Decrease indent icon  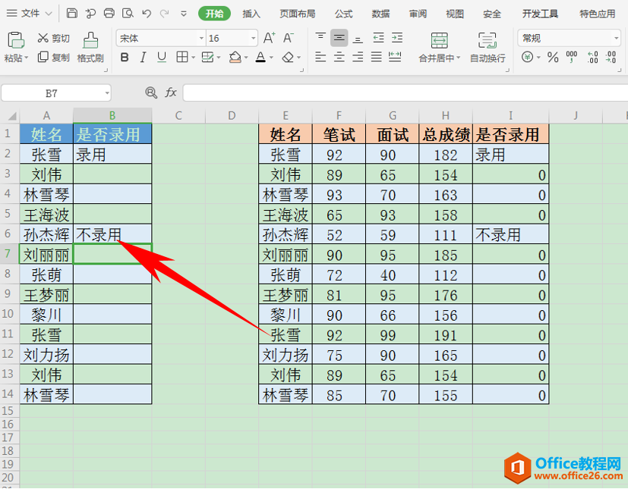coord(378,38)
